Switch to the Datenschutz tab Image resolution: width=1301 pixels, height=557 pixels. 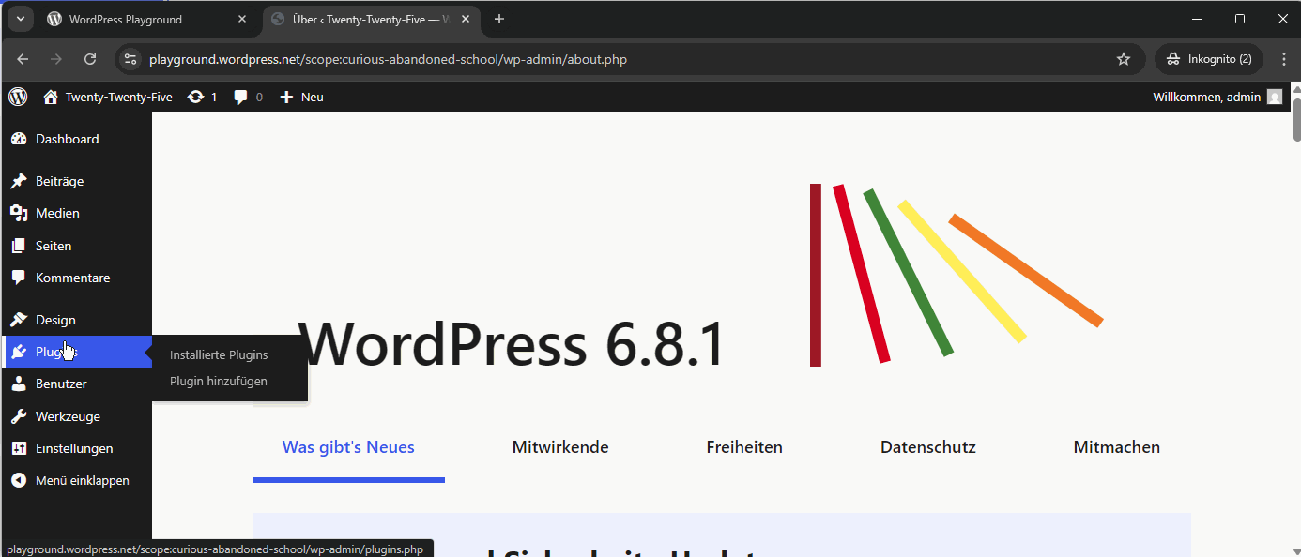[x=928, y=448]
